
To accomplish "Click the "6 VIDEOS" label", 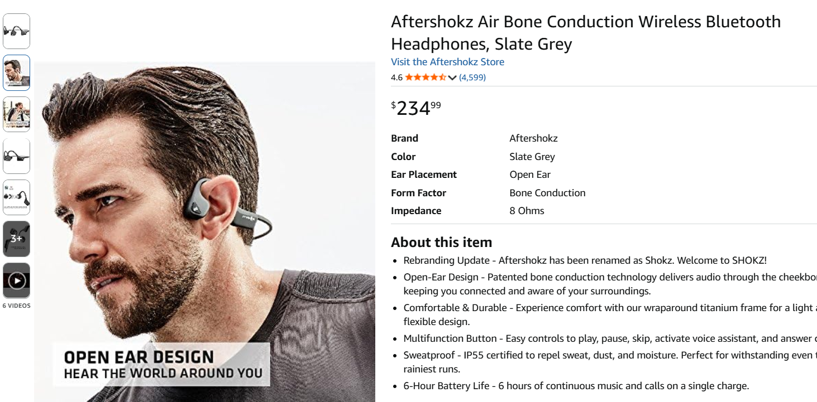I will [x=17, y=306].
